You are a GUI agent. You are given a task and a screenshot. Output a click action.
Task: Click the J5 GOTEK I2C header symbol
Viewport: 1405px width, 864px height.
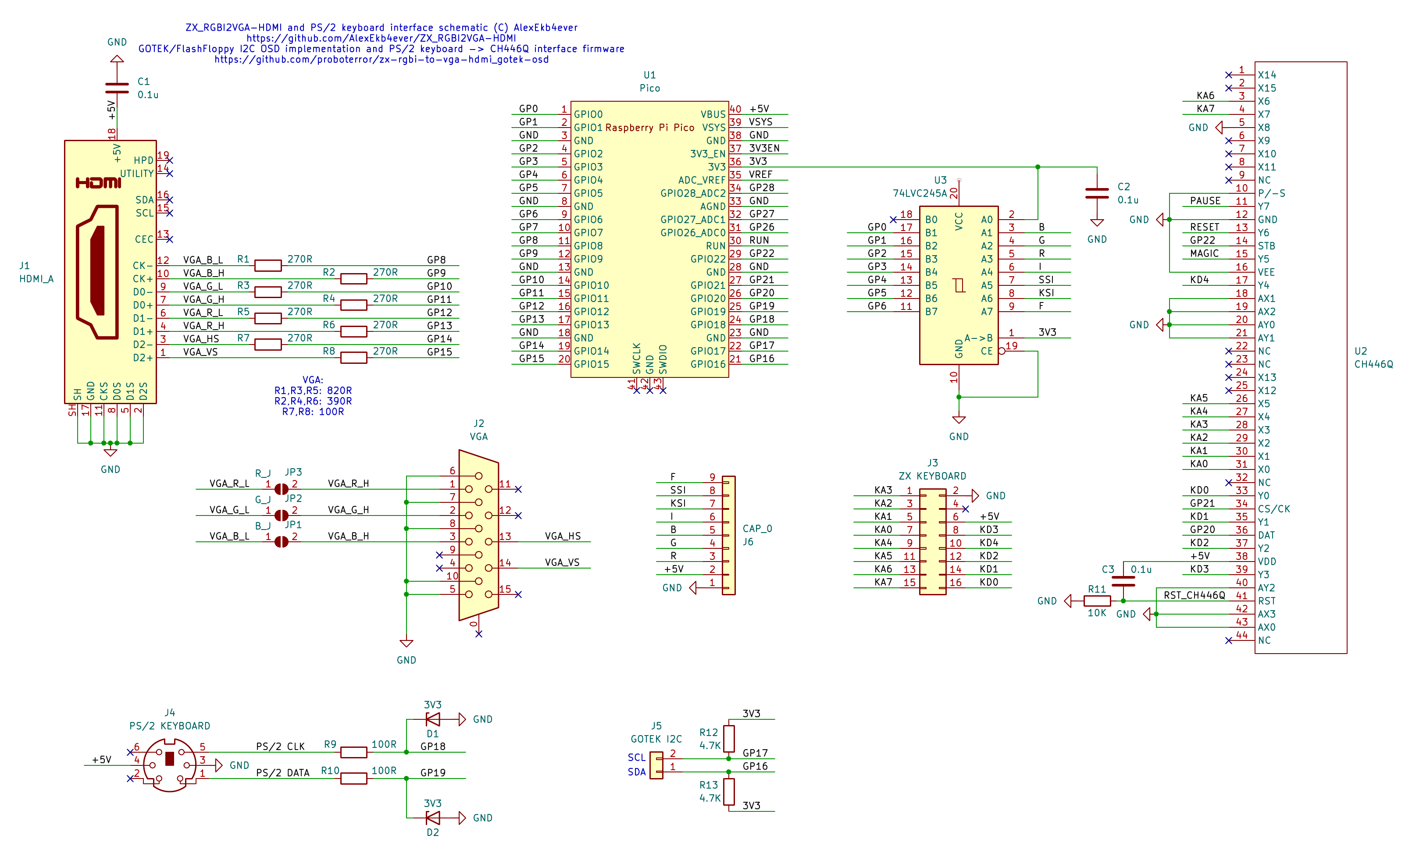pos(656,765)
